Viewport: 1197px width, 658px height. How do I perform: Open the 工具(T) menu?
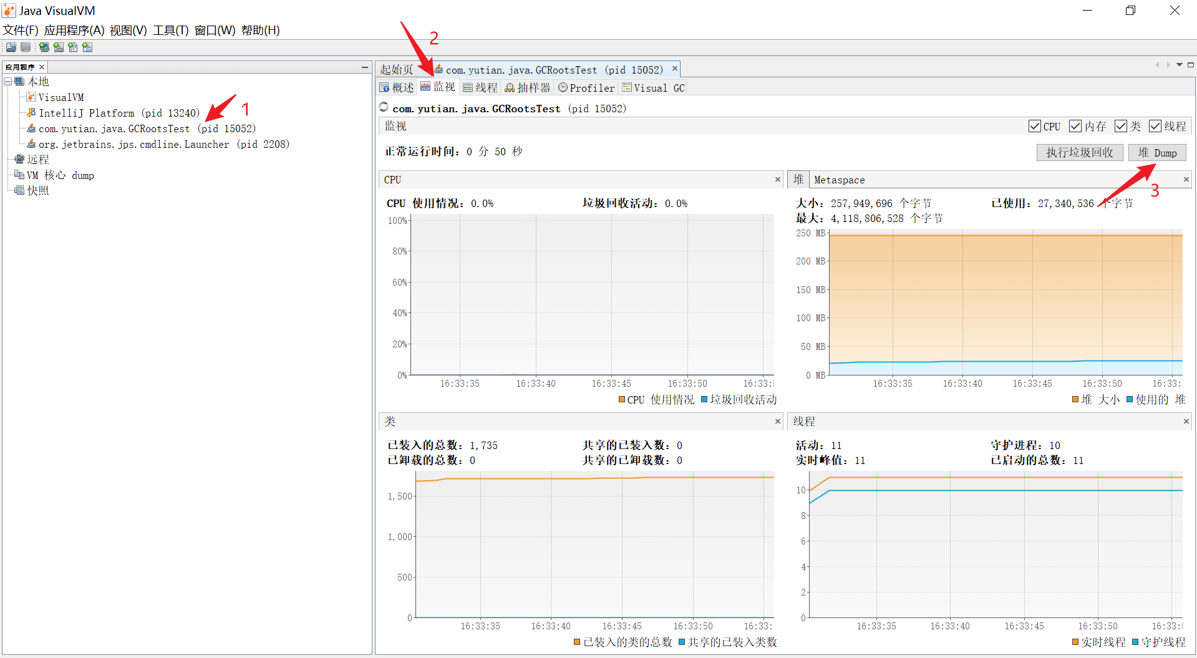pos(170,30)
